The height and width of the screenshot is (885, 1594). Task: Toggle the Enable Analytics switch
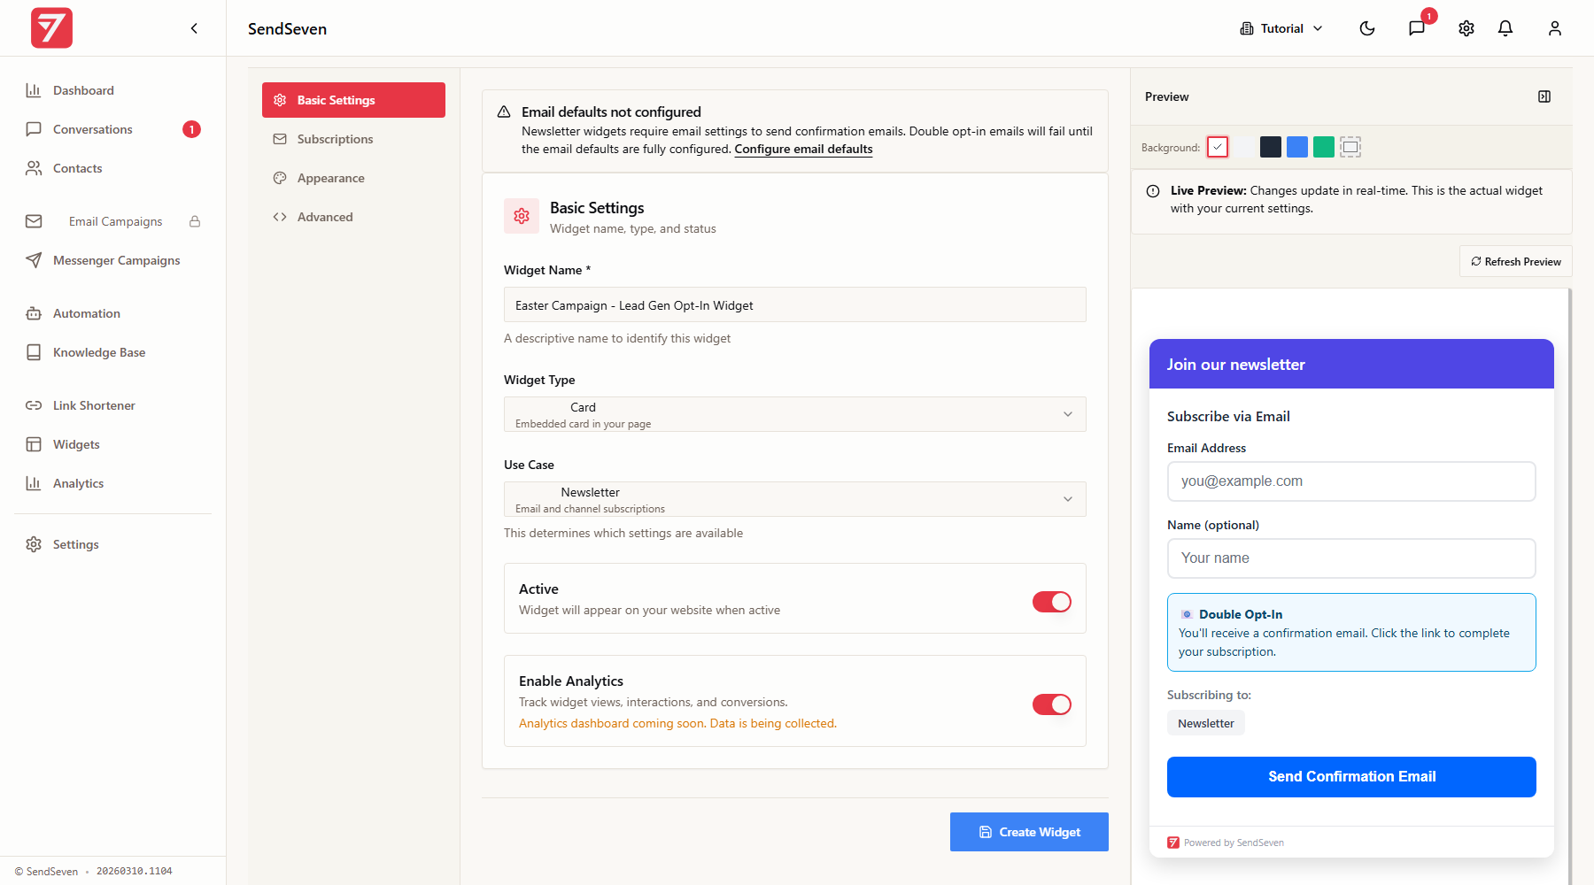pos(1052,704)
